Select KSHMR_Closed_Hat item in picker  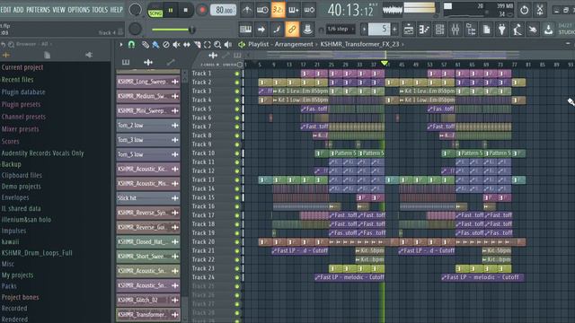[148, 241]
